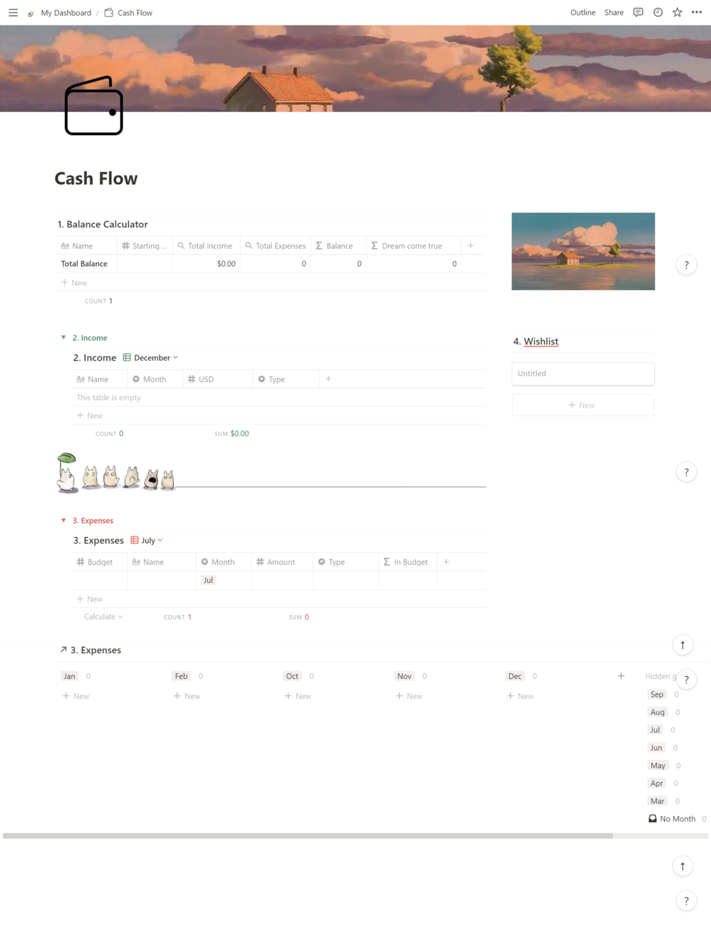
Task: Click the wallet page icon
Action: [93, 106]
